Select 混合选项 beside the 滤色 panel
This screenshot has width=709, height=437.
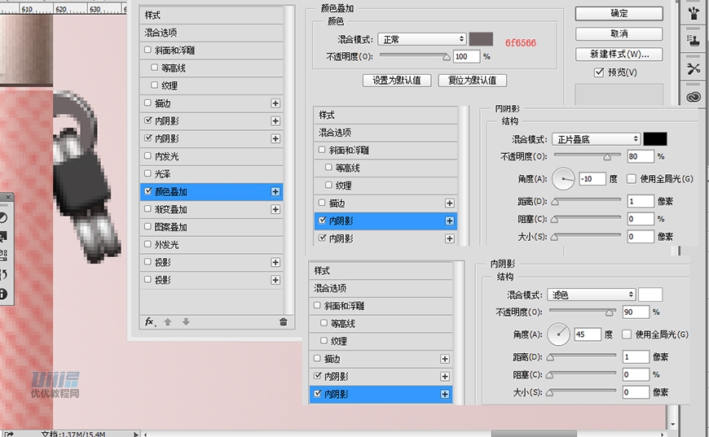point(381,288)
